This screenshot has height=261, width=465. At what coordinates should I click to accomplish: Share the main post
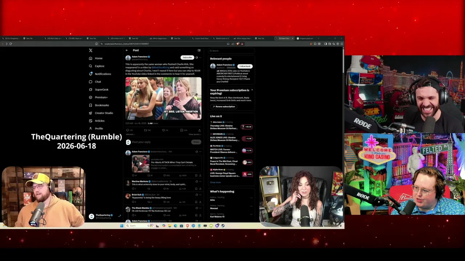pyautogui.click(x=199, y=130)
